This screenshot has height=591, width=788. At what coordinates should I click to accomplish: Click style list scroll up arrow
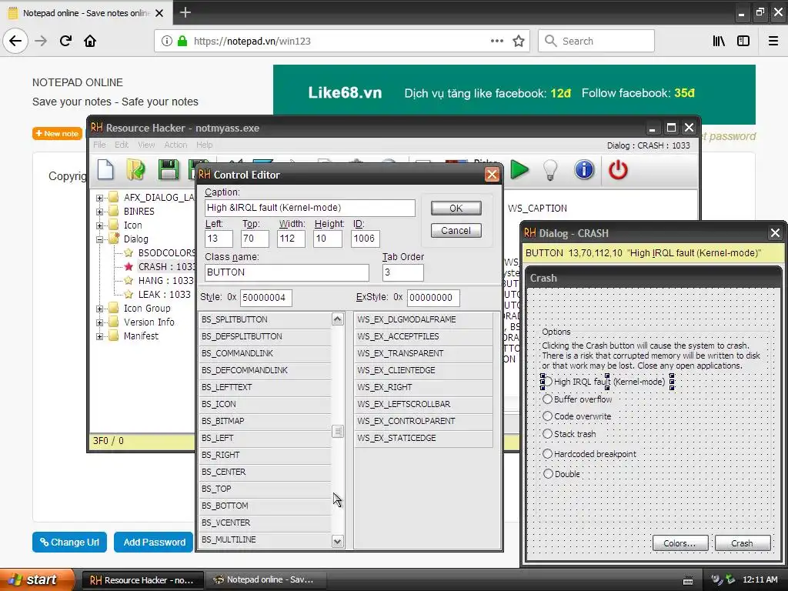(x=338, y=319)
